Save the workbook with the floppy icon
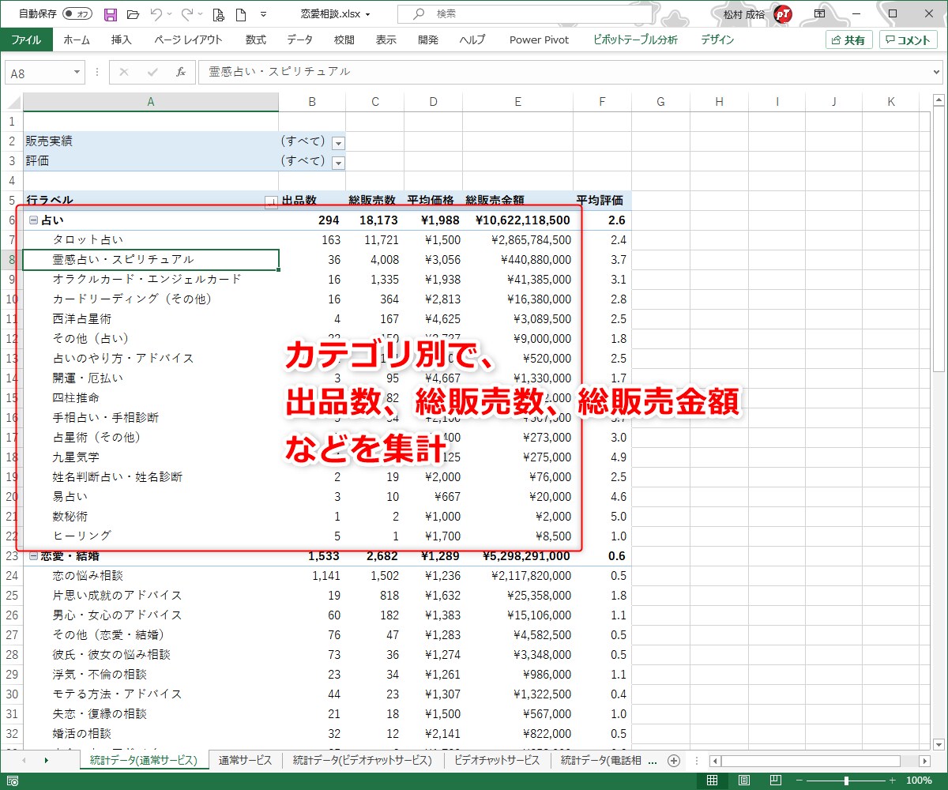The image size is (948, 790). pyautogui.click(x=111, y=14)
